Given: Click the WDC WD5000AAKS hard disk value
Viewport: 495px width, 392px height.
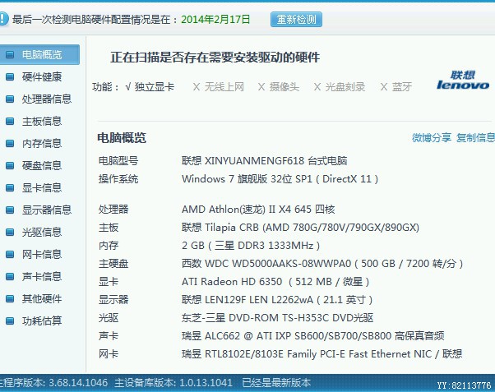Looking at the screenshot, I should pyautogui.click(x=322, y=264).
